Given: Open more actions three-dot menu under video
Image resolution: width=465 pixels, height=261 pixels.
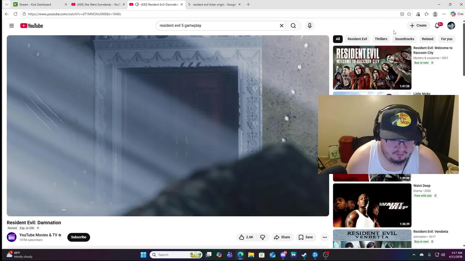Looking at the screenshot, I should pyautogui.click(x=325, y=237).
